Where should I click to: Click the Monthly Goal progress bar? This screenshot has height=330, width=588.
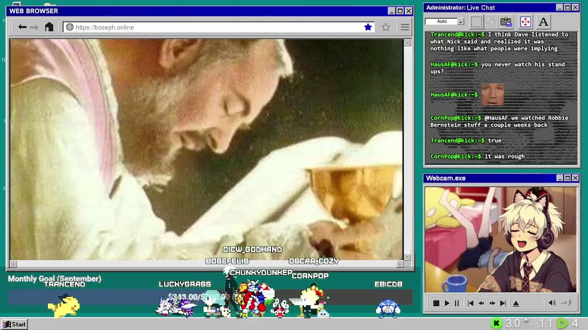pyautogui.click(x=210, y=297)
